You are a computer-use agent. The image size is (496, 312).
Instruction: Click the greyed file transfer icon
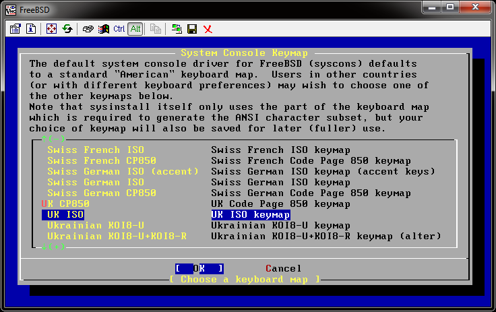click(155, 29)
